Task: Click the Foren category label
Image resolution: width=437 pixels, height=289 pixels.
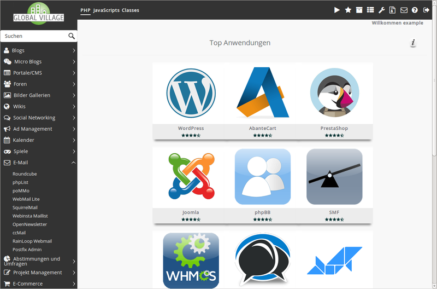Action: click(x=20, y=84)
